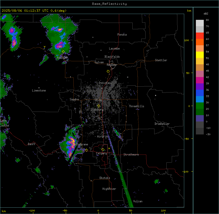Select the yellow diamond marker above Calgary label
Viewport: 219px width, 214px height.
coord(103,150)
